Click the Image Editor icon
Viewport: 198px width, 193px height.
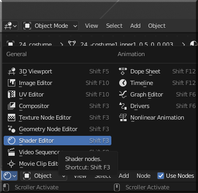coord(12,83)
